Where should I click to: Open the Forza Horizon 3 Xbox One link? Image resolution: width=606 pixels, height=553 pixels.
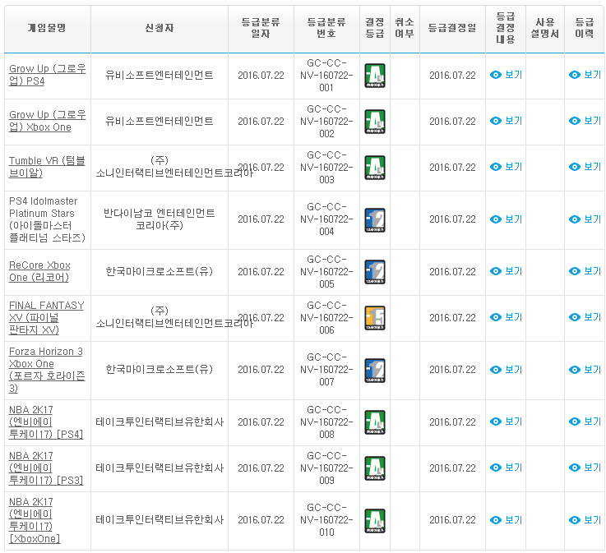pyautogui.click(x=47, y=370)
